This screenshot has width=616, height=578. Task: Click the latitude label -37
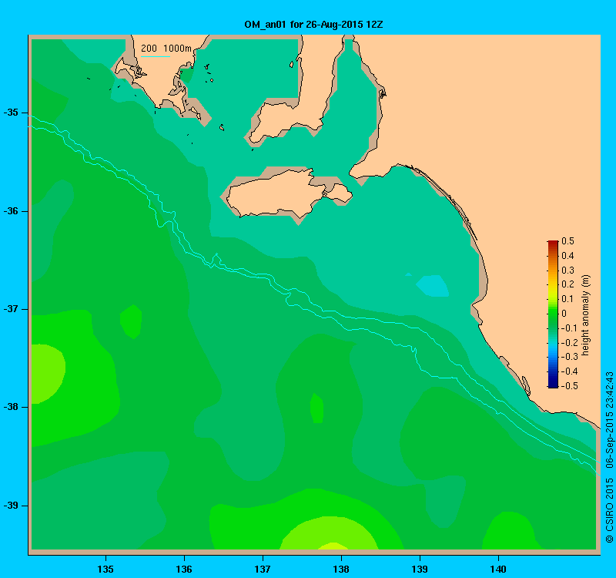pyautogui.click(x=11, y=309)
